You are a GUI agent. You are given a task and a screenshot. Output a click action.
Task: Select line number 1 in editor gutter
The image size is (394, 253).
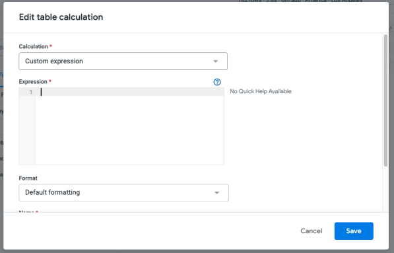tap(31, 92)
